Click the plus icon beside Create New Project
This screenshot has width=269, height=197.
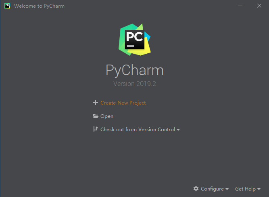[x=96, y=103]
